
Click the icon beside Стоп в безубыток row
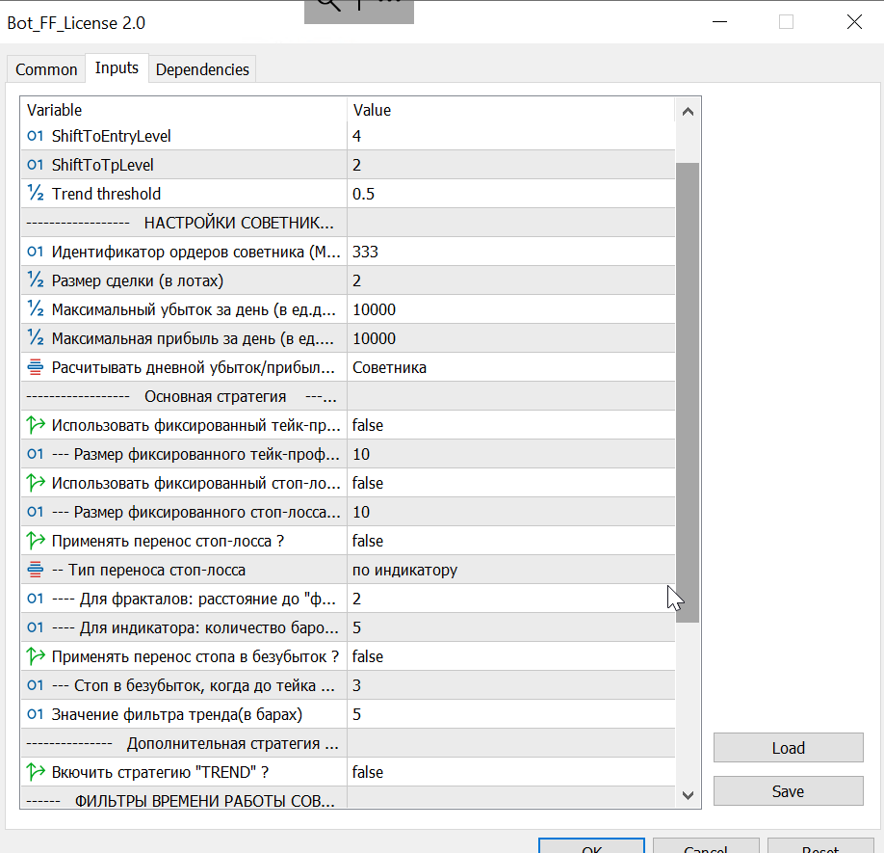click(35, 685)
